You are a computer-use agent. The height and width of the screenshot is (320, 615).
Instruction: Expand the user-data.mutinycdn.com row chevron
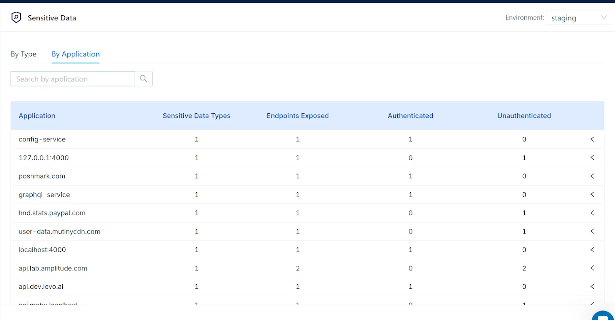click(592, 232)
